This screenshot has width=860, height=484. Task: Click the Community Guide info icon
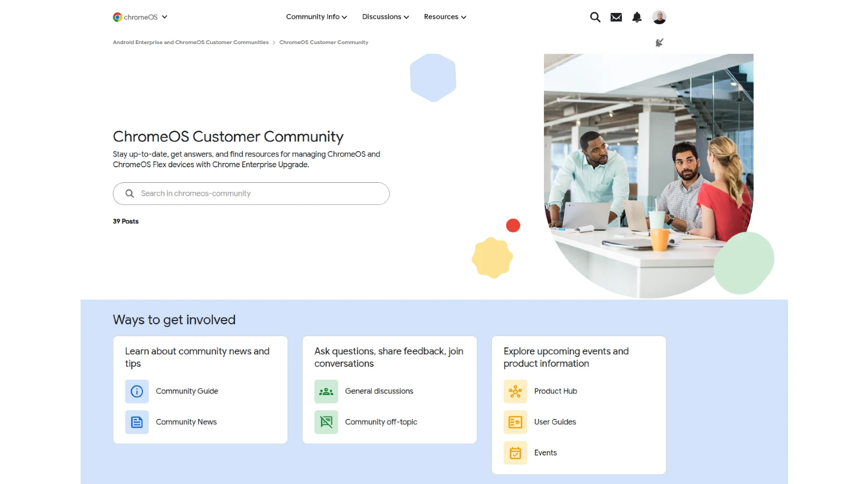coord(137,392)
